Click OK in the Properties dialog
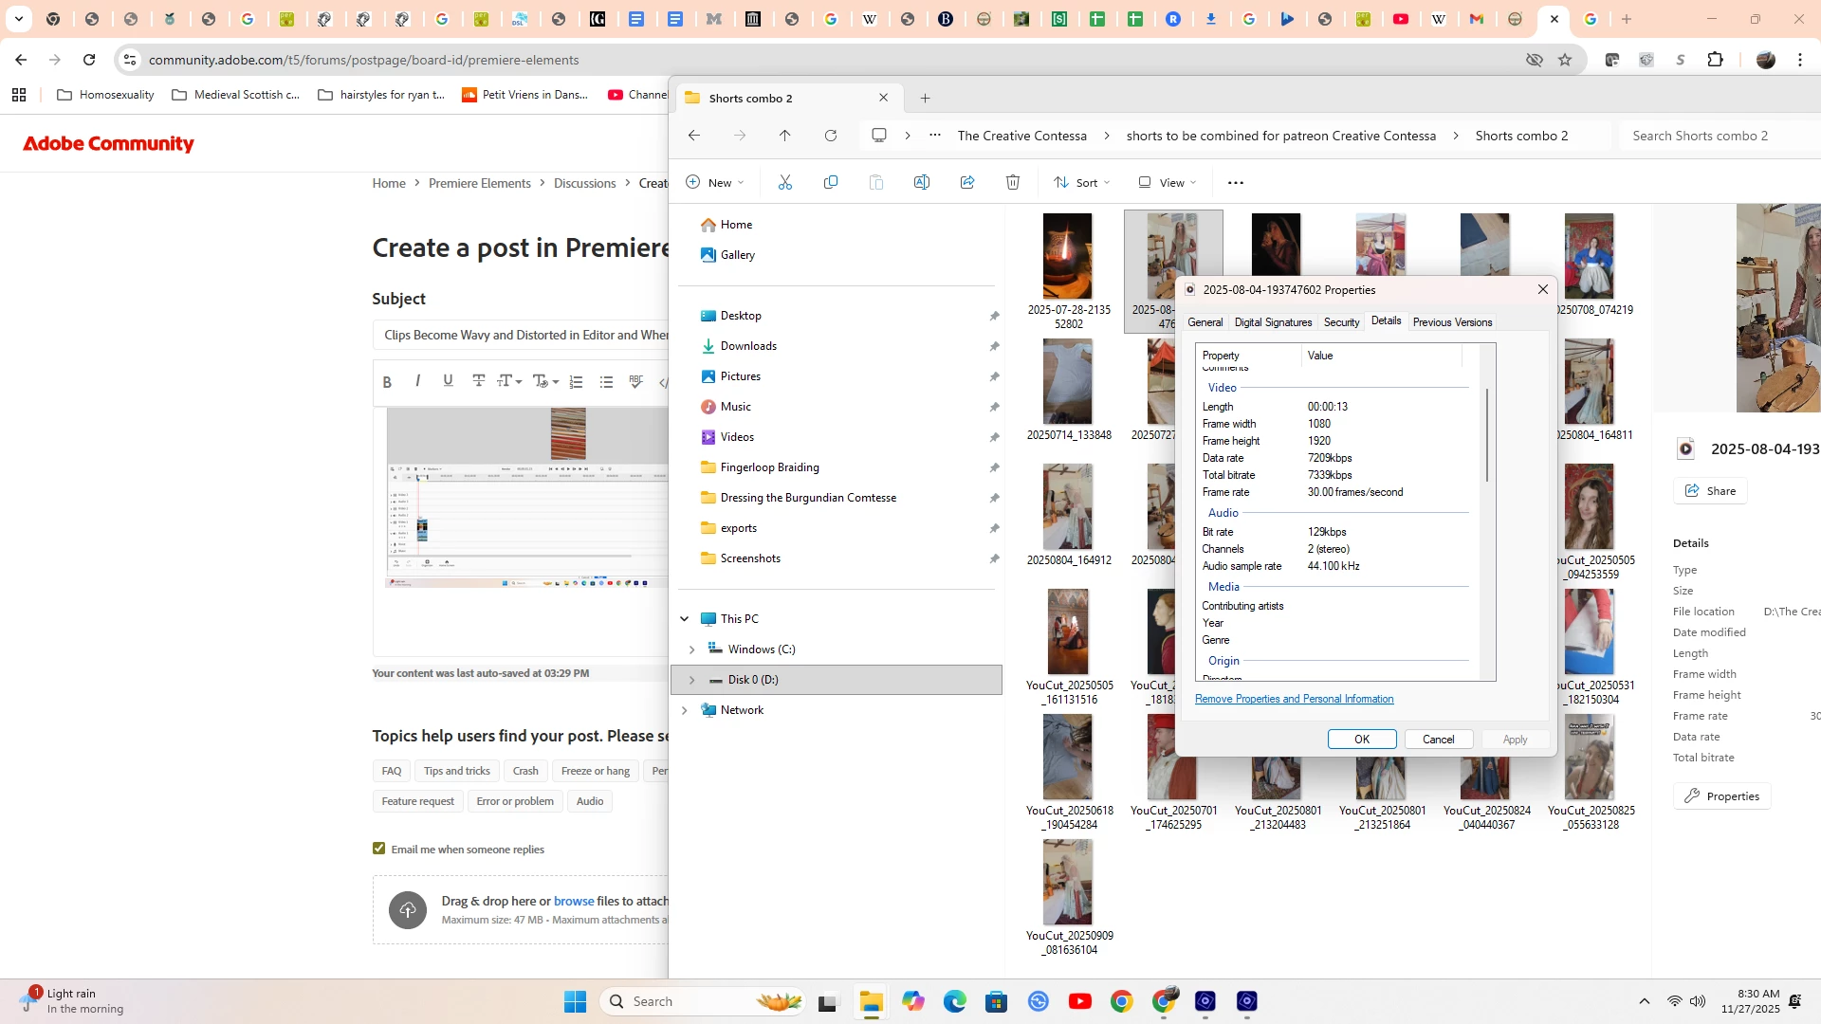Image resolution: width=1821 pixels, height=1024 pixels. (x=1362, y=740)
